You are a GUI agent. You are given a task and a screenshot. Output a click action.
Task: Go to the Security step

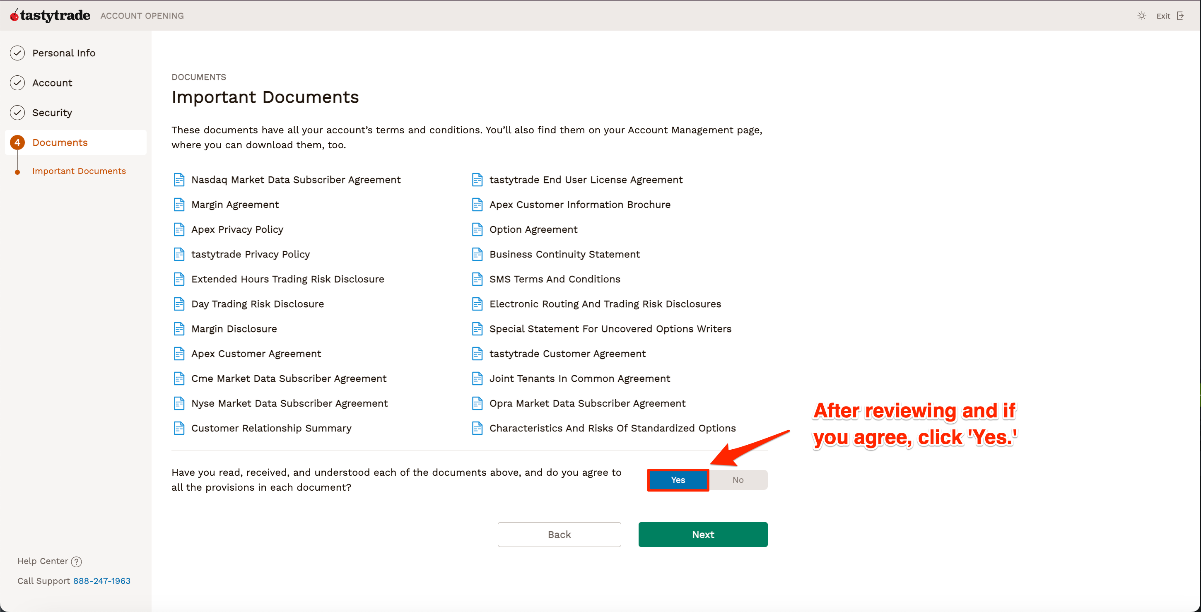tap(52, 113)
